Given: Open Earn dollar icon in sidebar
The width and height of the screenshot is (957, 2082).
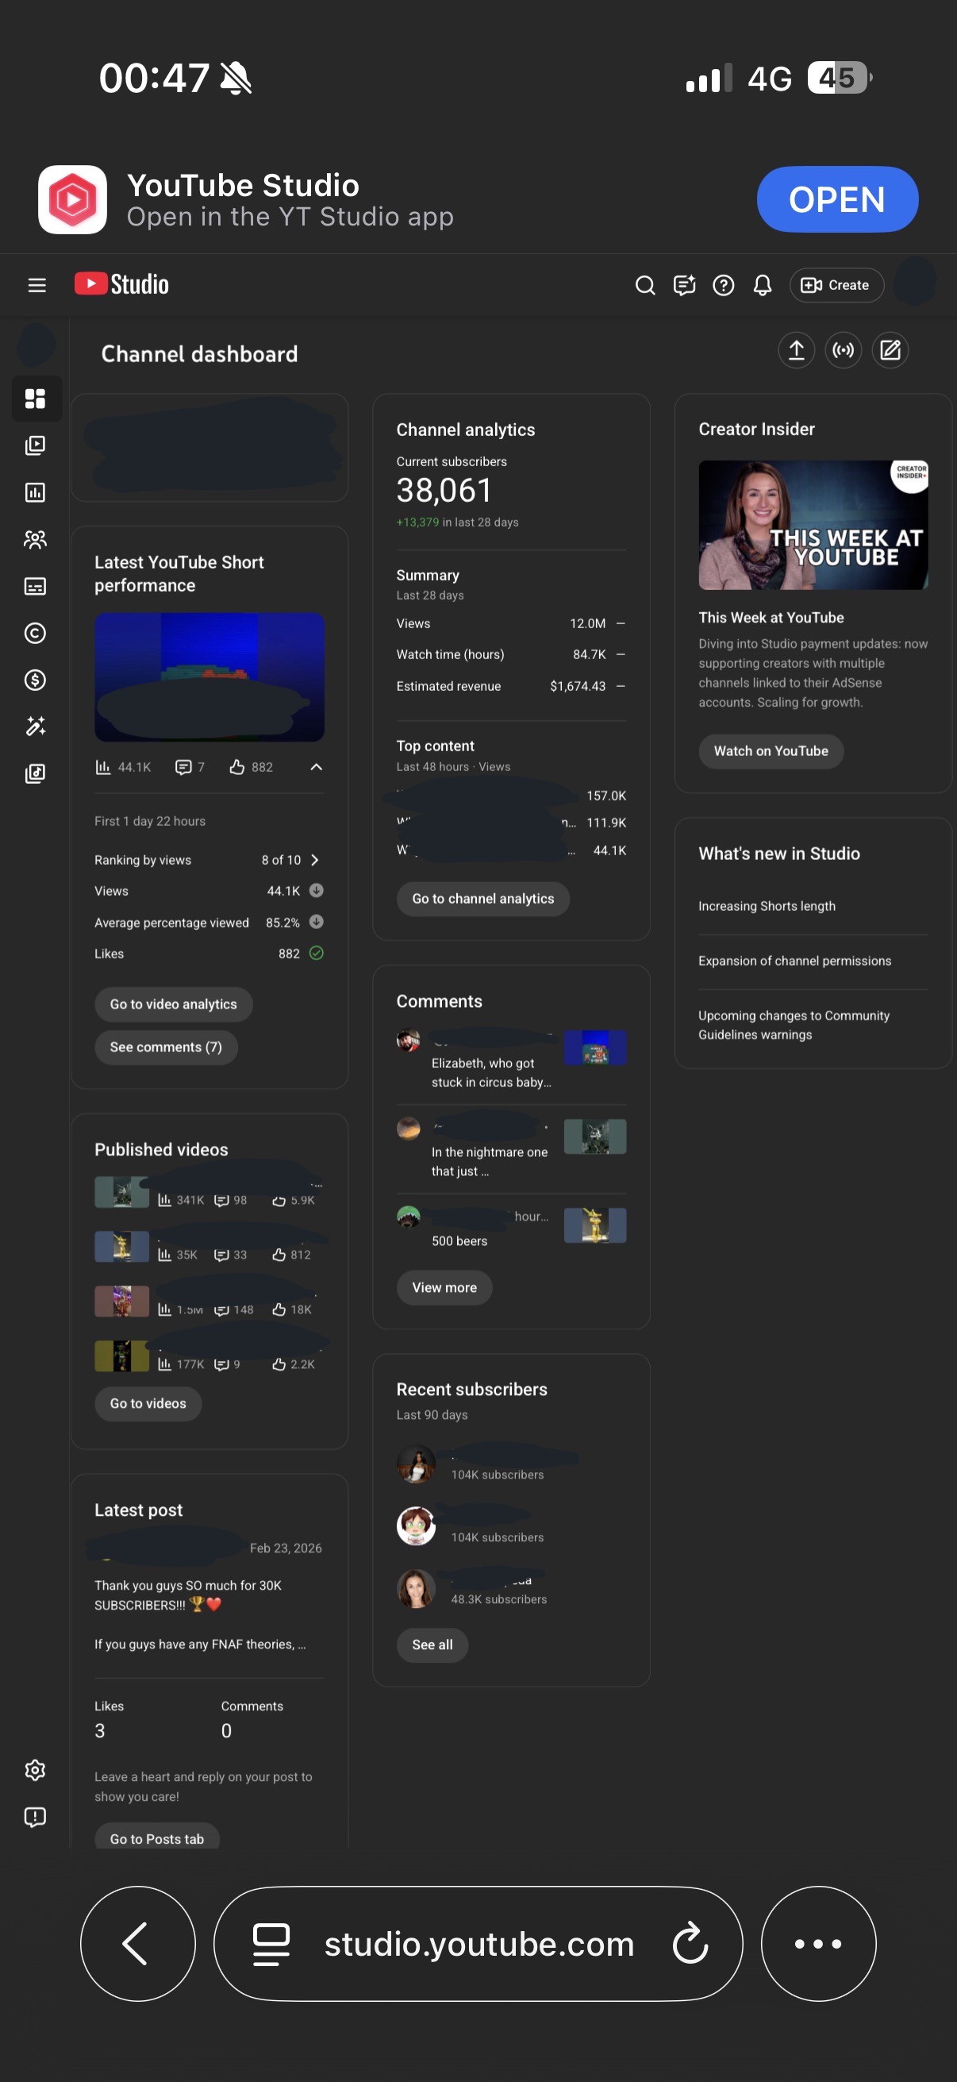Looking at the screenshot, I should (36, 680).
